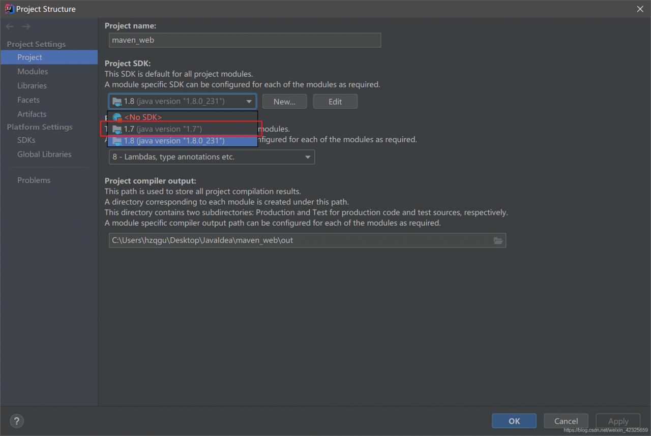Click the New... SDK button
This screenshot has height=436, width=651.
point(284,102)
